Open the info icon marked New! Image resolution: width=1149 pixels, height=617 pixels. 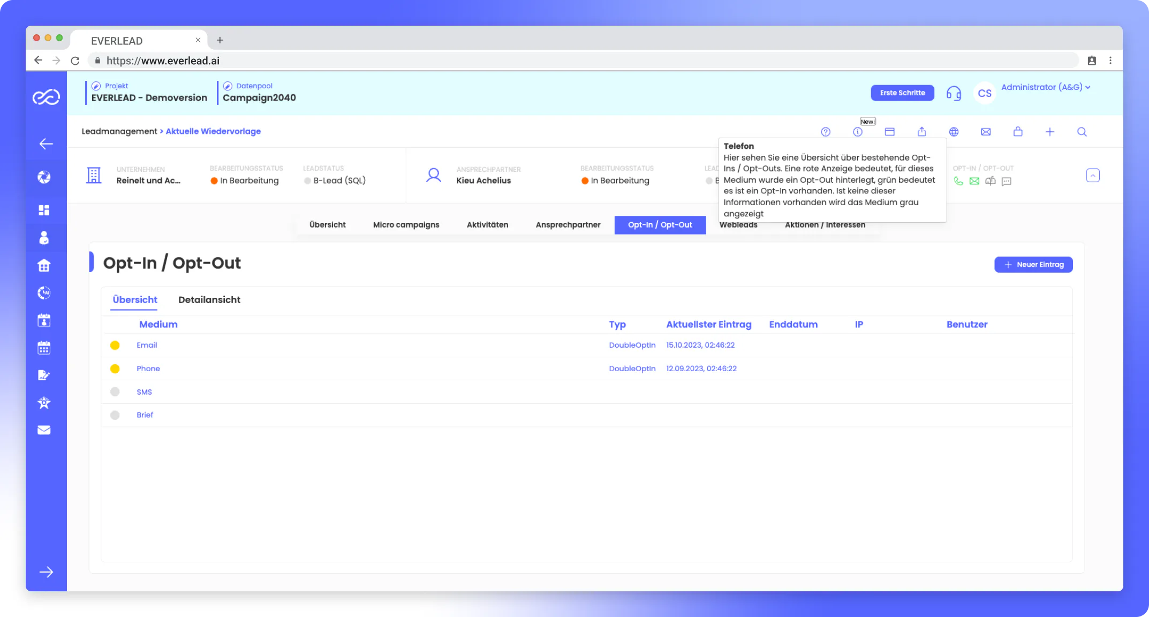(x=857, y=132)
